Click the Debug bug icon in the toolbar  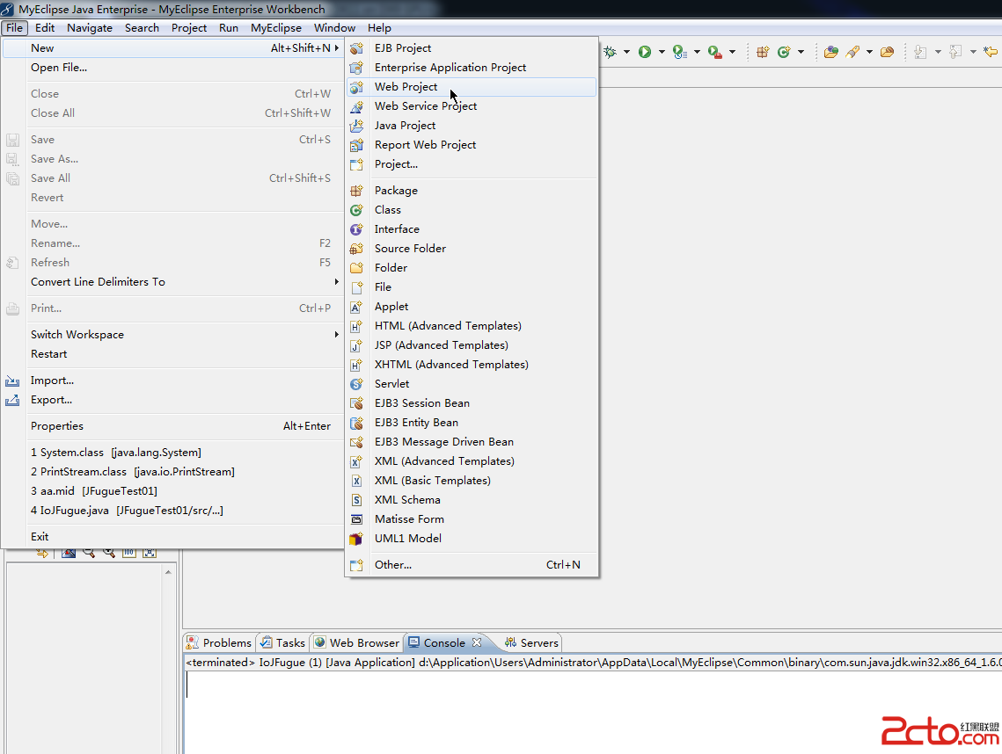[x=611, y=52]
